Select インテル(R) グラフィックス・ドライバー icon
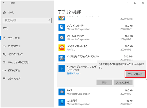Image resolution: width=147 pixels, height=108 pixels. click(x=62, y=58)
